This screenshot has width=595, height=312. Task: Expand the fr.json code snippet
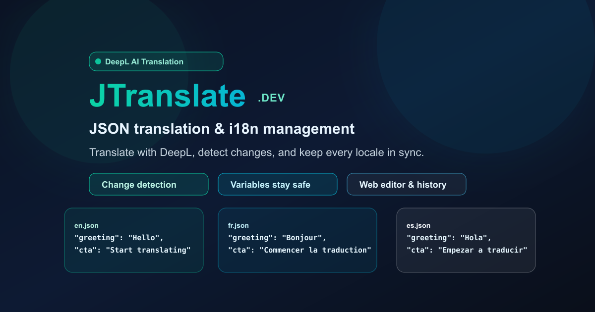(297, 244)
